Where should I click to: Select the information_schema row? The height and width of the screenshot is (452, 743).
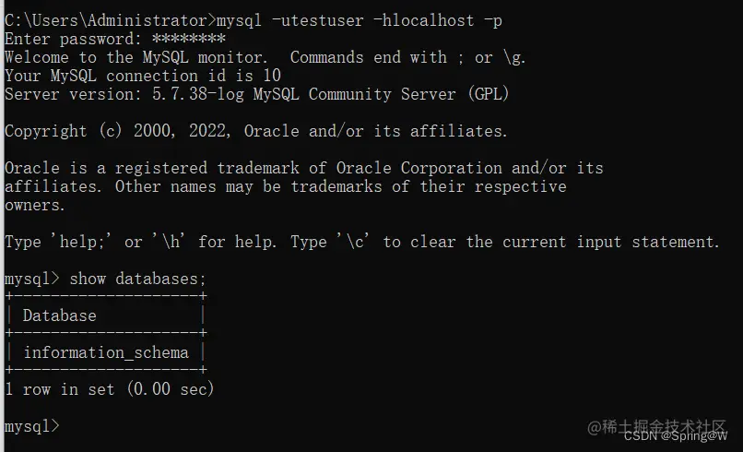pos(106,352)
